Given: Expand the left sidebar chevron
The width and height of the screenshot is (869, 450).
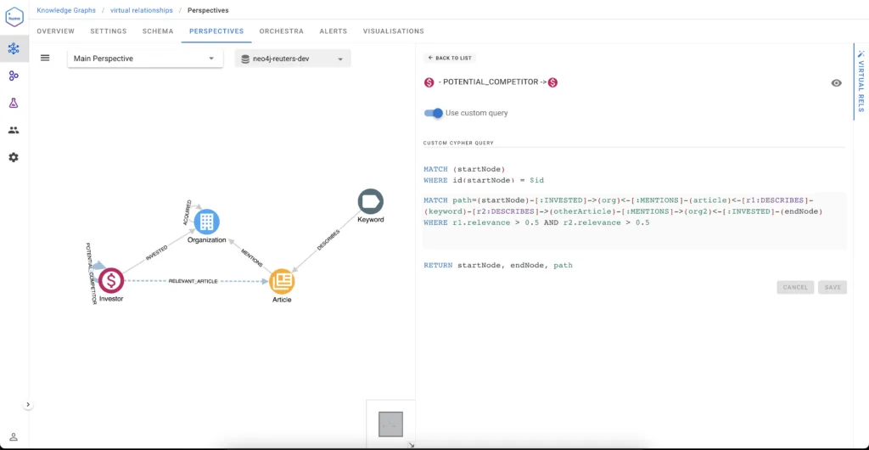Looking at the screenshot, I should click(x=28, y=404).
